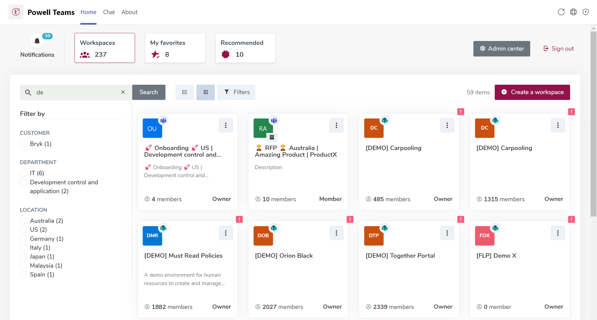597x320 pixels.
Task: Click the members icon on Orion Black card
Action: [258, 307]
